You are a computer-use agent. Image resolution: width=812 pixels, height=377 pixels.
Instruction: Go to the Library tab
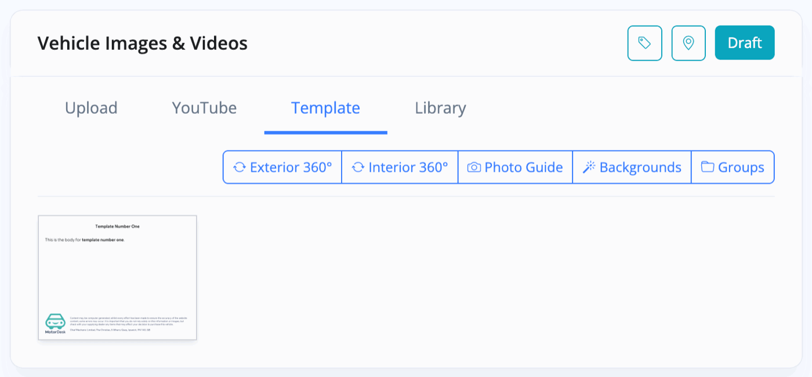click(440, 108)
